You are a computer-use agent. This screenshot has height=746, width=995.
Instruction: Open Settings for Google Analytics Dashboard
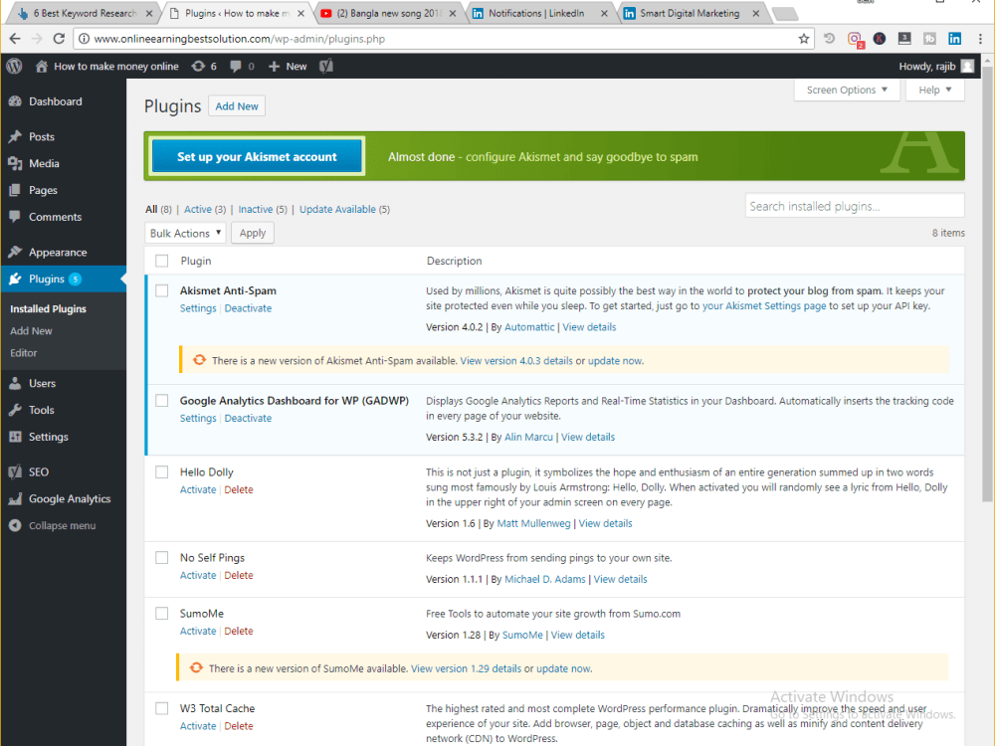[198, 418]
